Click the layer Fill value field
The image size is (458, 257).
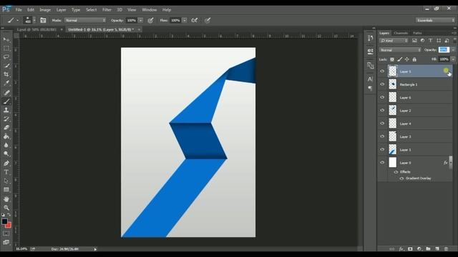point(444,59)
